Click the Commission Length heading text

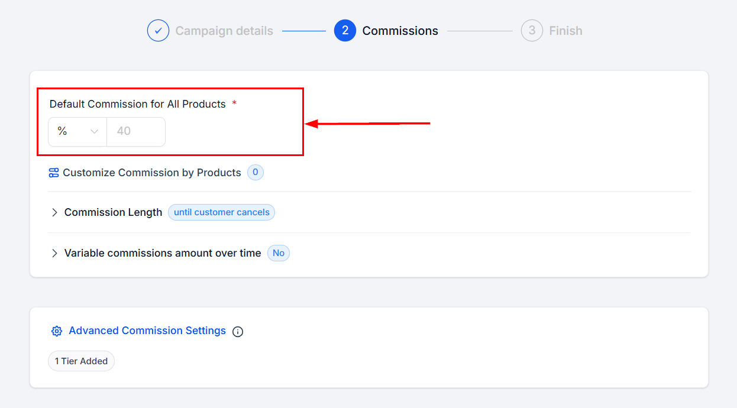(x=113, y=212)
